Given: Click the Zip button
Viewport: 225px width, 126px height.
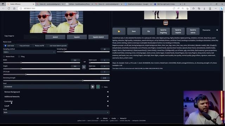Looking at the screenshot, I should coord(148,31).
